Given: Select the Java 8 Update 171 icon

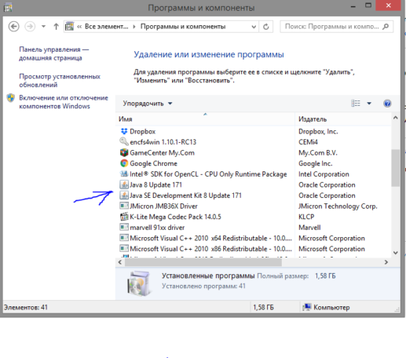Looking at the screenshot, I should pyautogui.click(x=124, y=184).
